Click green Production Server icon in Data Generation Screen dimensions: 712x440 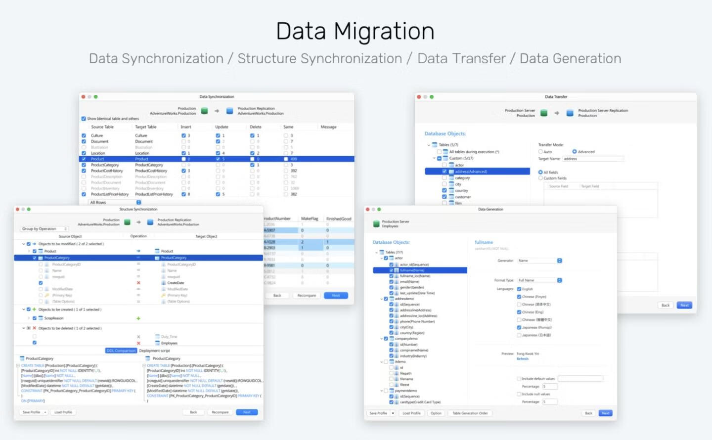[376, 224]
